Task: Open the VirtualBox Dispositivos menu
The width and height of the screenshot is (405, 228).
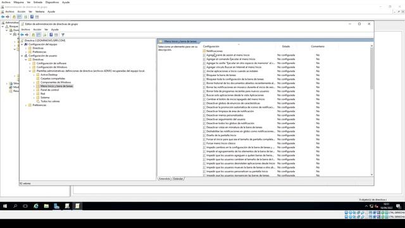Action: click(x=52, y=2)
